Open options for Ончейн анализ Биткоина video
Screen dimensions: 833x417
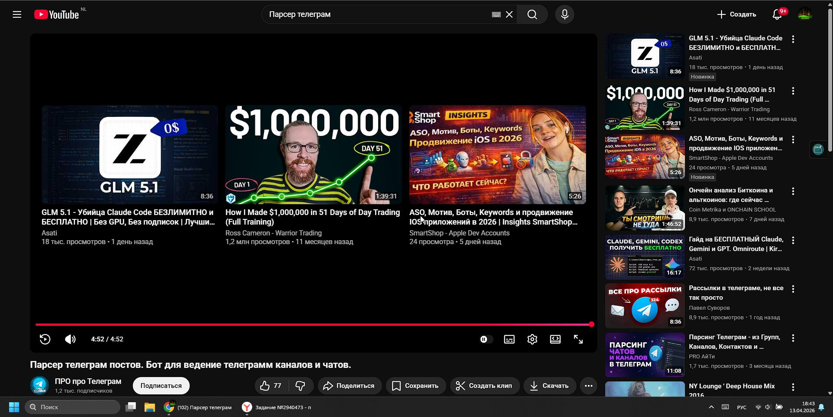(793, 191)
